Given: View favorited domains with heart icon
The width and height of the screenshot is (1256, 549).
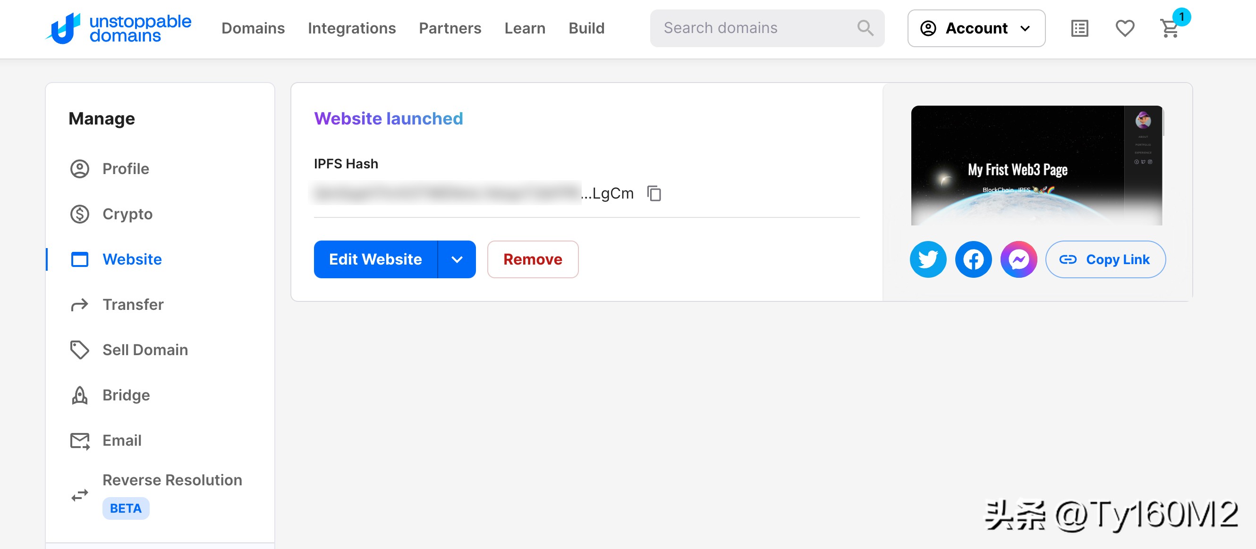Looking at the screenshot, I should [1125, 28].
